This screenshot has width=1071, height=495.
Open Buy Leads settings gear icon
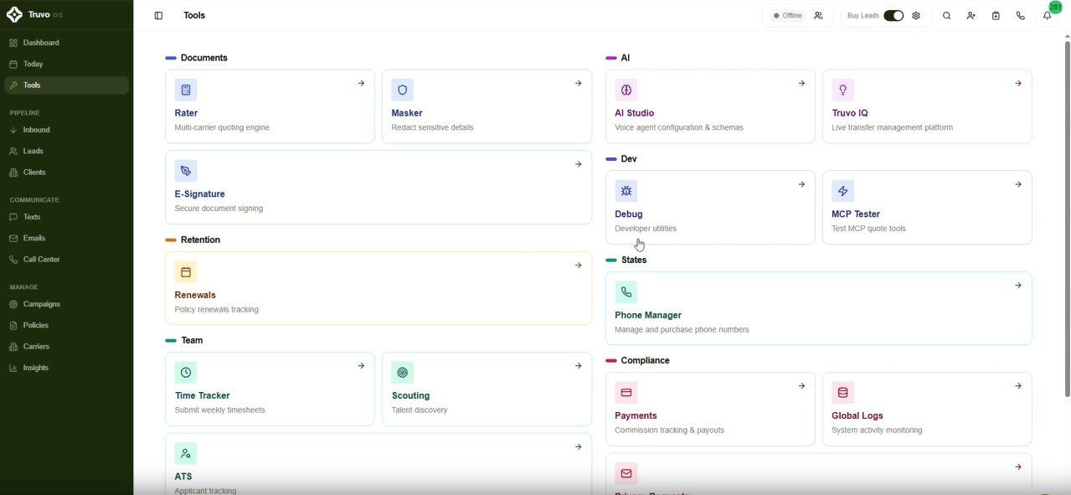click(x=916, y=16)
